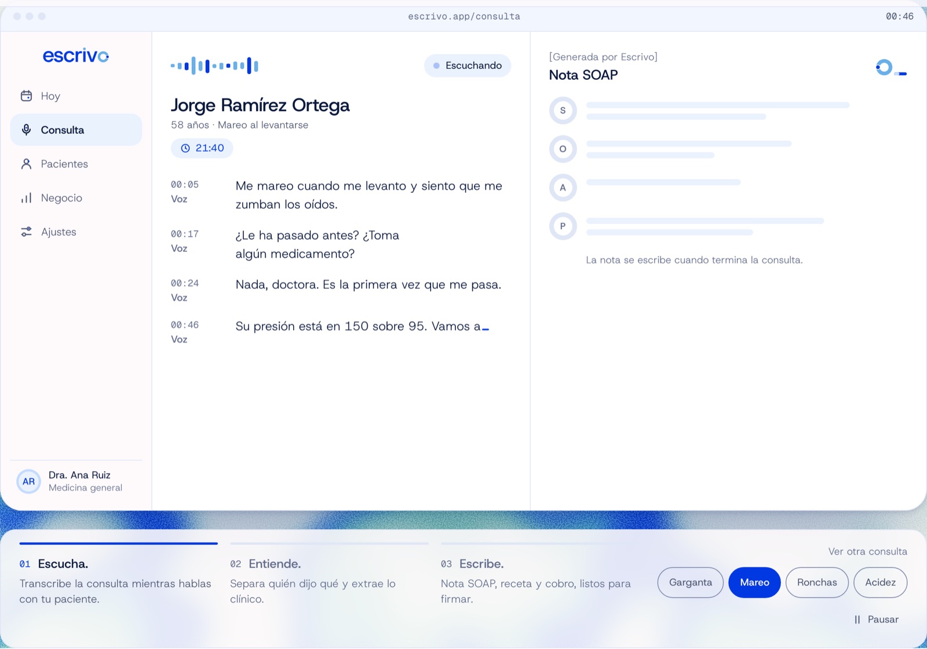
Task: Open the Negocio menu item
Action: tap(76, 198)
